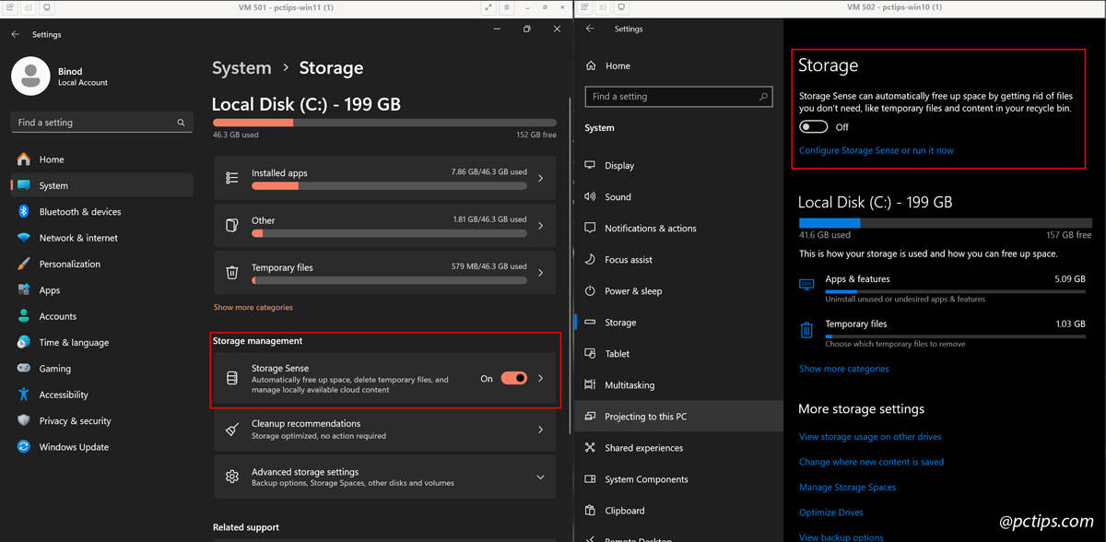This screenshot has width=1106, height=542.
Task: Open Optimize Drives link
Action: [831, 512]
